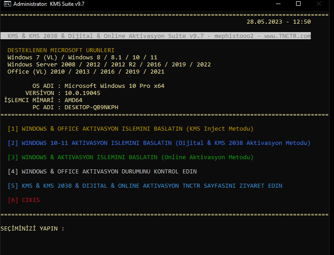Click the 'Windows 7 (VL) / Windows 8' line
The width and height of the screenshot is (334, 255).
click(82, 58)
